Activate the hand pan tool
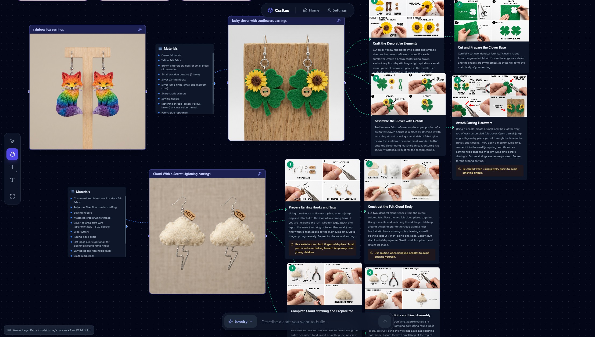 click(12, 154)
